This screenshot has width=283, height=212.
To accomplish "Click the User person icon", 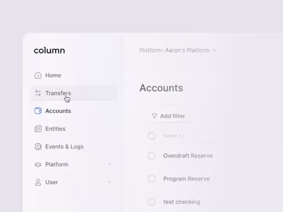I will coord(38,182).
